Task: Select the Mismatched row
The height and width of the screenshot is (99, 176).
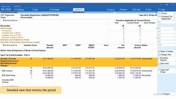Action: coord(79,31)
